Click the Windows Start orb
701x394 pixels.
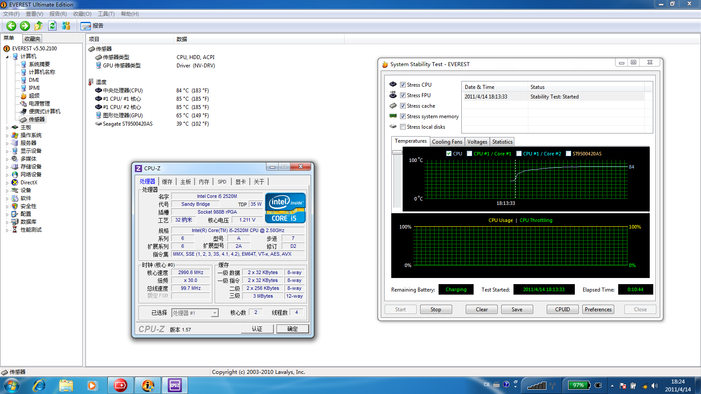(x=12, y=386)
